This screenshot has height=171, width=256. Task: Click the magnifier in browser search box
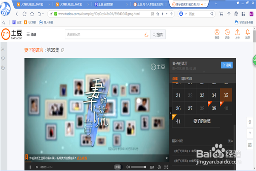pyautogui.click(x=212, y=14)
